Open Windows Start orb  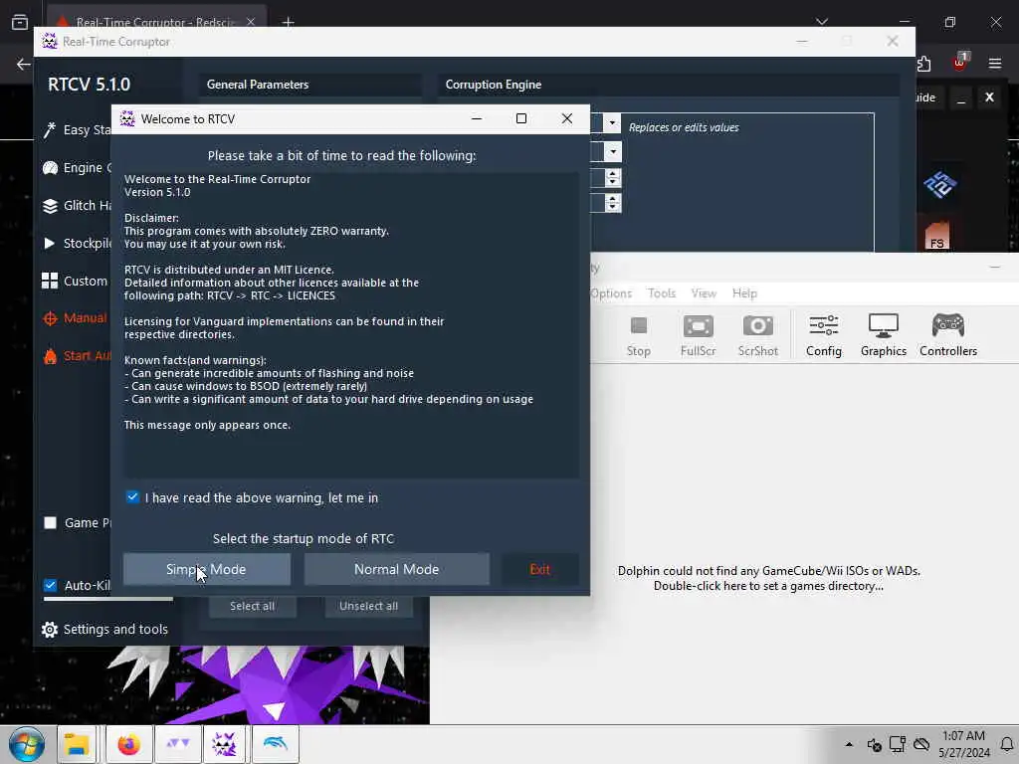[27, 744]
